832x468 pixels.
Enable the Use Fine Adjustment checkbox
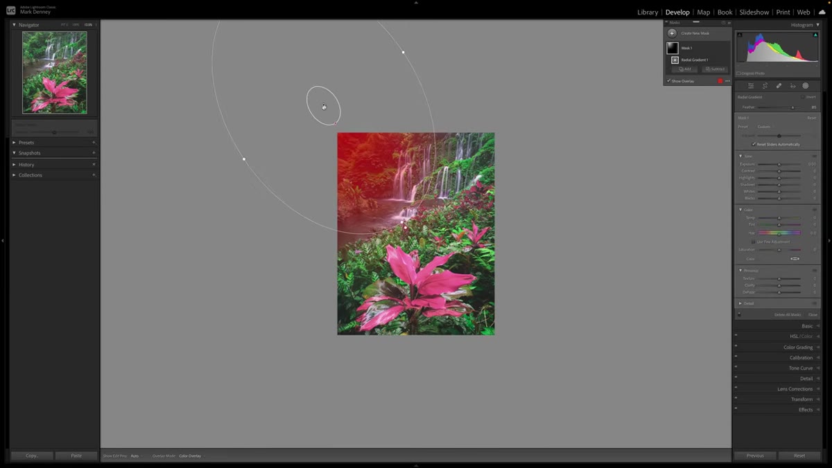(754, 242)
